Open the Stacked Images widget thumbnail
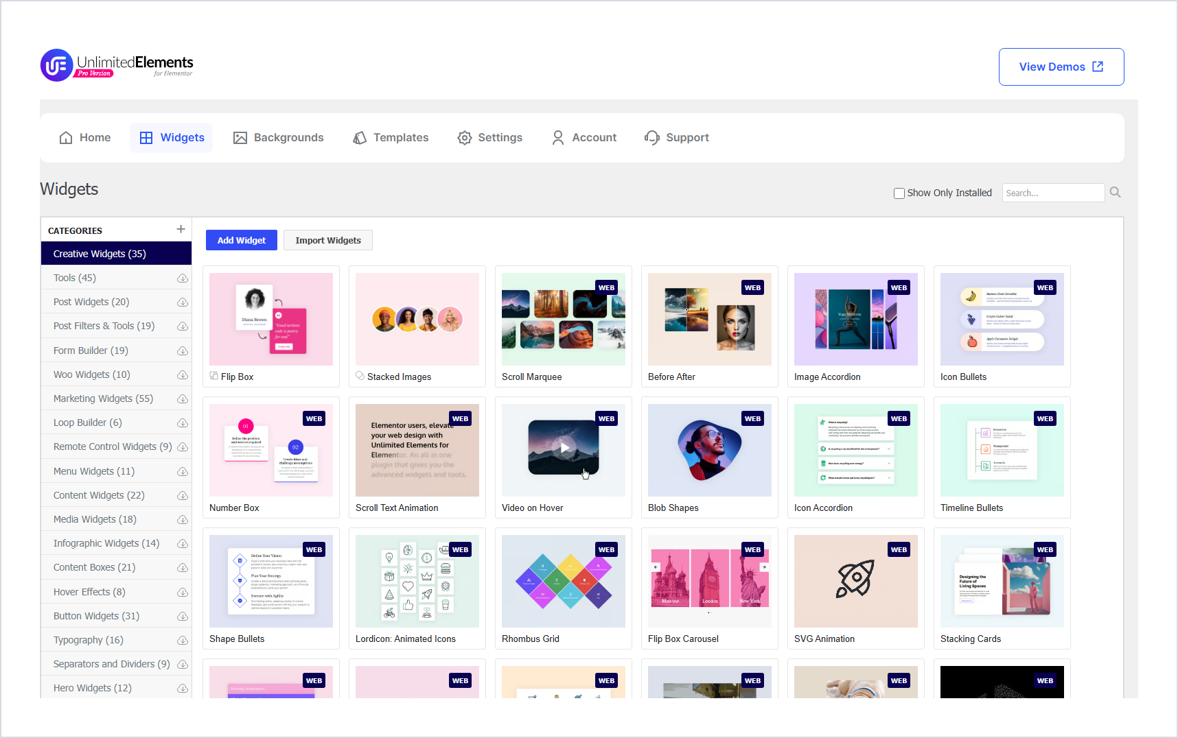 point(417,319)
